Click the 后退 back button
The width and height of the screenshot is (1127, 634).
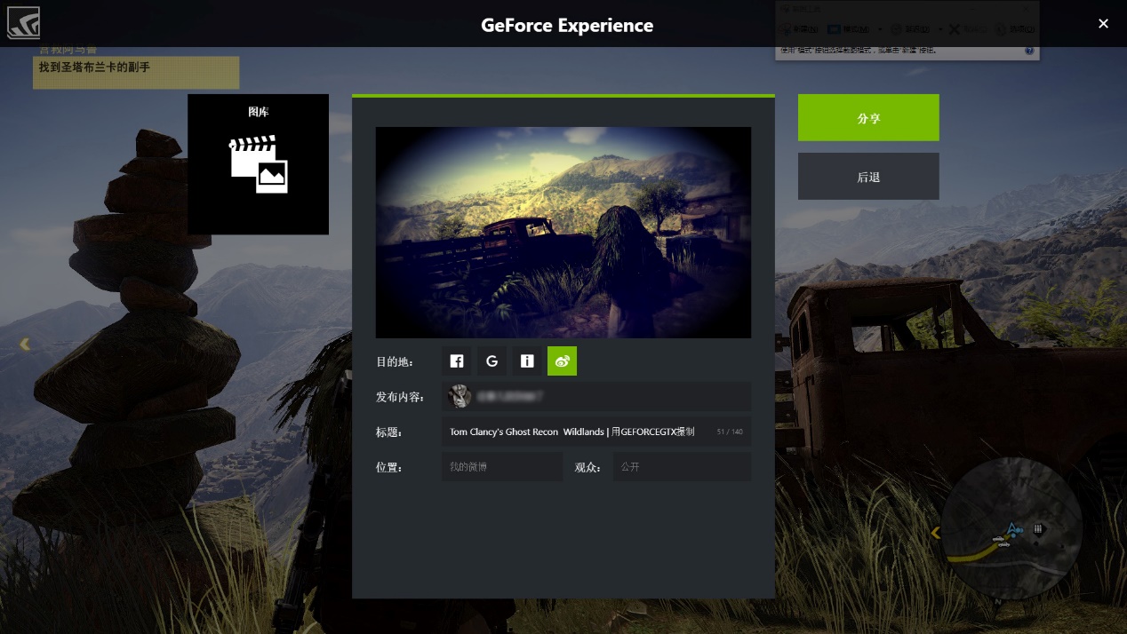click(868, 176)
